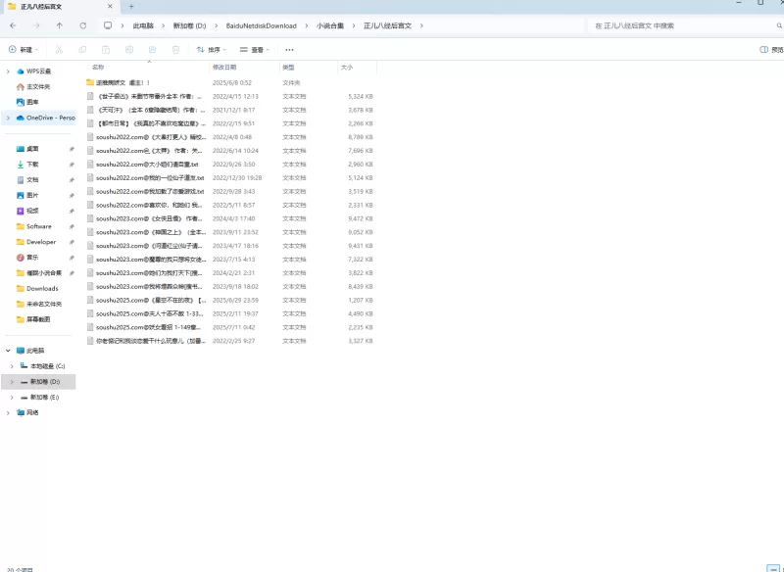784x572 pixels.
Task: Click the Forward navigation arrow
Action: coord(36,25)
